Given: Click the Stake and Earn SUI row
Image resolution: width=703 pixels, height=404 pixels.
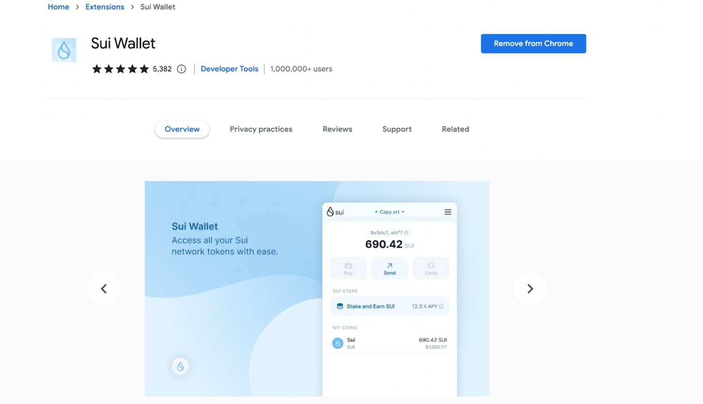Looking at the screenshot, I should click(389, 307).
